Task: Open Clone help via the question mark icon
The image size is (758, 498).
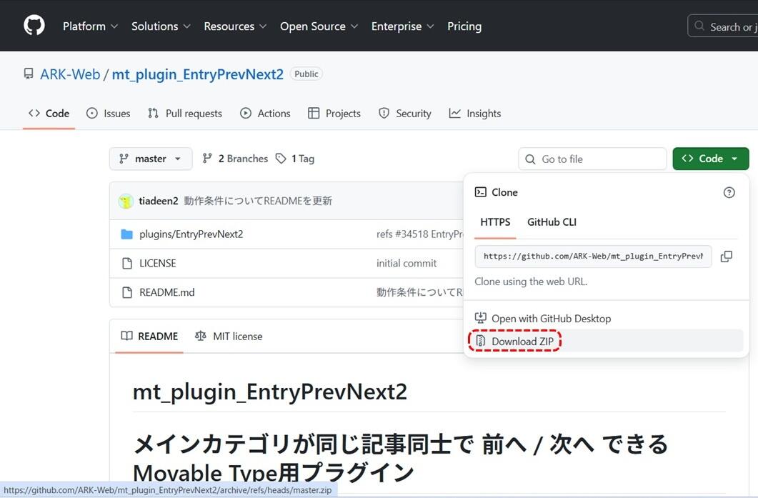Action: point(729,192)
